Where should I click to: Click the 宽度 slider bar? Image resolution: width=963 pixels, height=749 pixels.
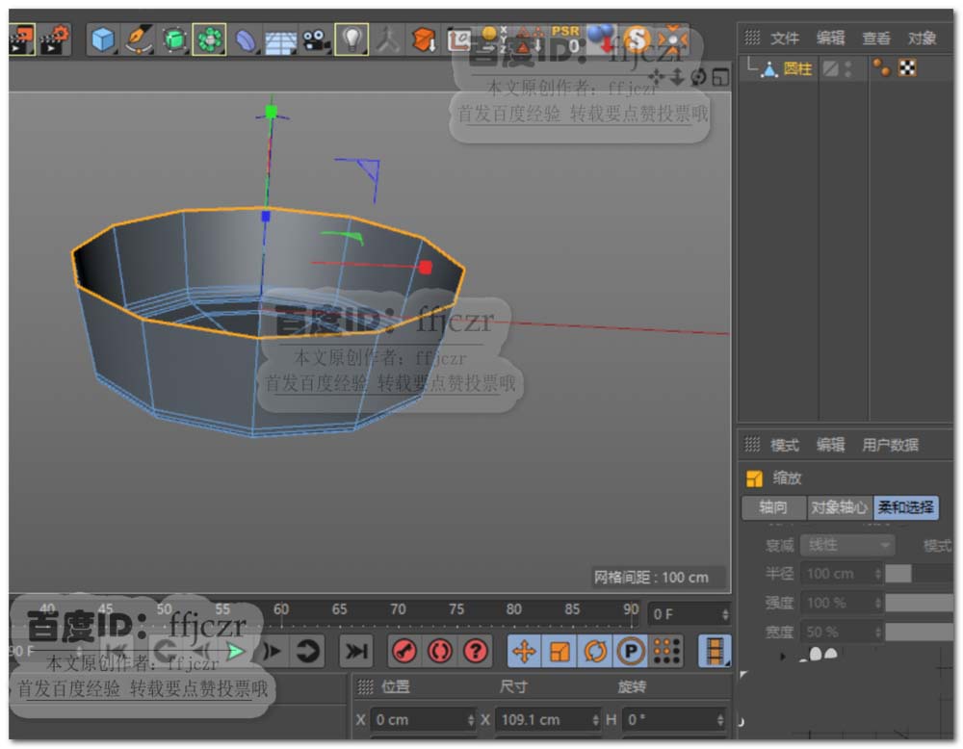point(920,632)
